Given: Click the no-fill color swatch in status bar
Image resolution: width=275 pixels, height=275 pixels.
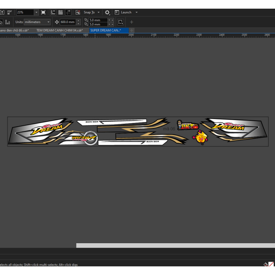Looking at the screenshot, I should tap(271, 265).
